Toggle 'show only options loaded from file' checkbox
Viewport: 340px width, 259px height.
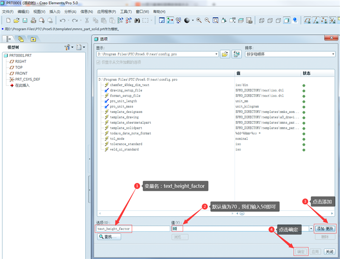[x=98, y=62]
